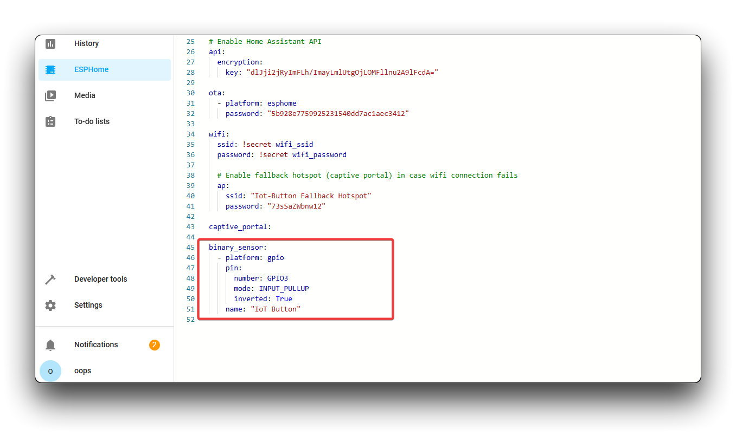The image size is (736, 435).
Task: Click line number 34 in gutter
Action: coord(190,134)
